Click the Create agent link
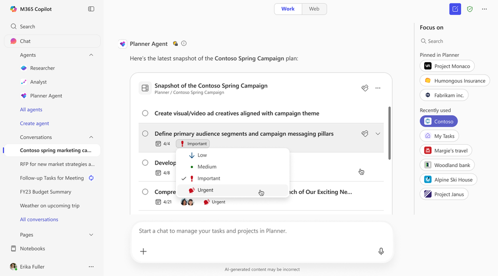The height and width of the screenshot is (276, 498). [x=34, y=123]
